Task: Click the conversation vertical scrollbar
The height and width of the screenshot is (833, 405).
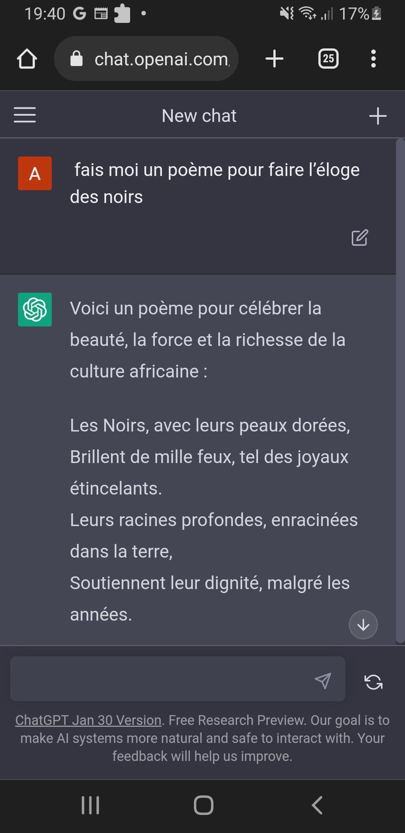Action: pos(400,390)
